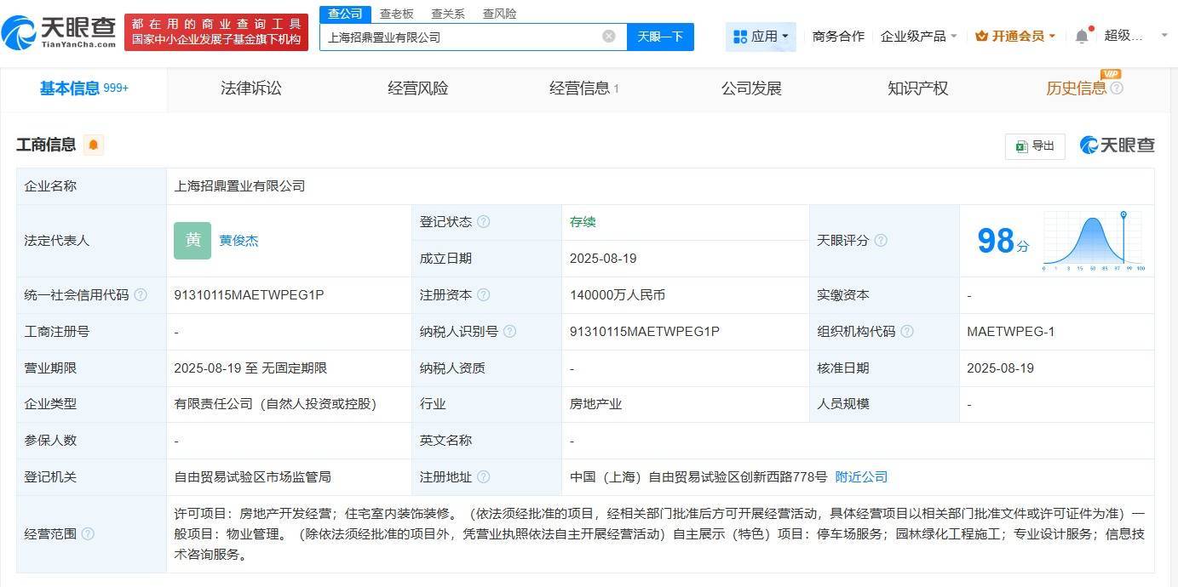
Task: Expand the 开通会员 dropdown
Action: [1015, 37]
